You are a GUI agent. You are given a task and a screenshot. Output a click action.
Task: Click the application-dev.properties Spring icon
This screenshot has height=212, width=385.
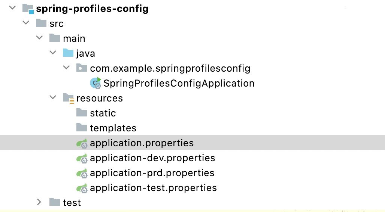(82, 158)
